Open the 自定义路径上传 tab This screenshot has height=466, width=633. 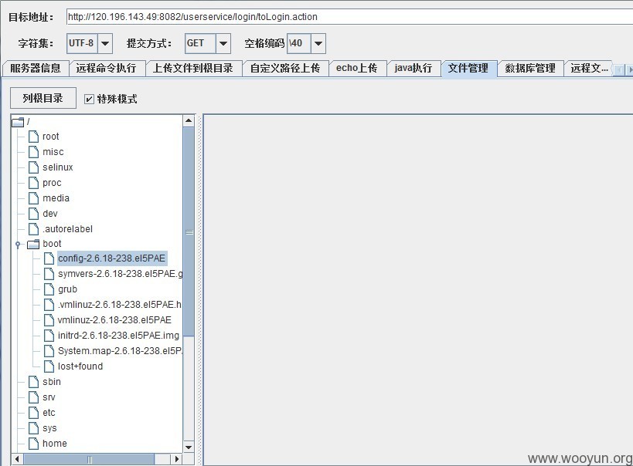pos(285,68)
